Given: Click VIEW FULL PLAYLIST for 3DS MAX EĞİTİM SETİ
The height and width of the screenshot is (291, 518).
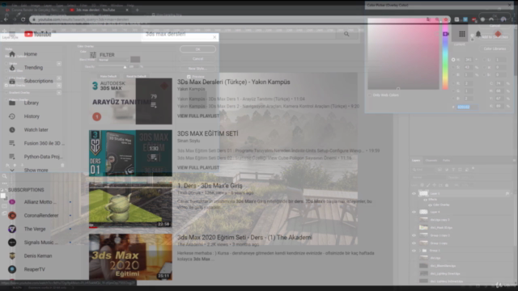Looking at the screenshot, I should [x=198, y=167].
